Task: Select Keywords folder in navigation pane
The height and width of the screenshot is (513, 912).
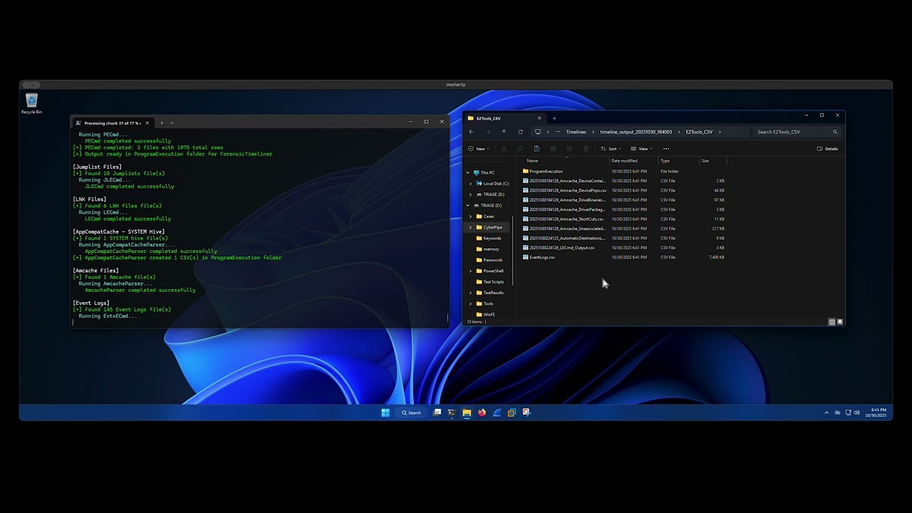Action: [x=492, y=238]
